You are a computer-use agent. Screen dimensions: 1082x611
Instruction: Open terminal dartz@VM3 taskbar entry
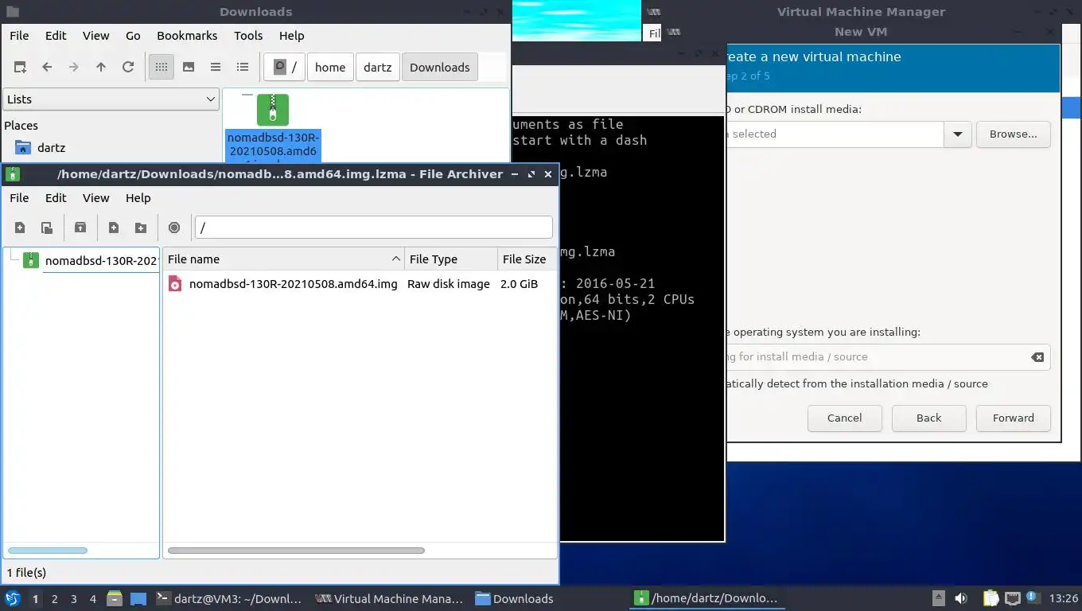pyautogui.click(x=229, y=599)
